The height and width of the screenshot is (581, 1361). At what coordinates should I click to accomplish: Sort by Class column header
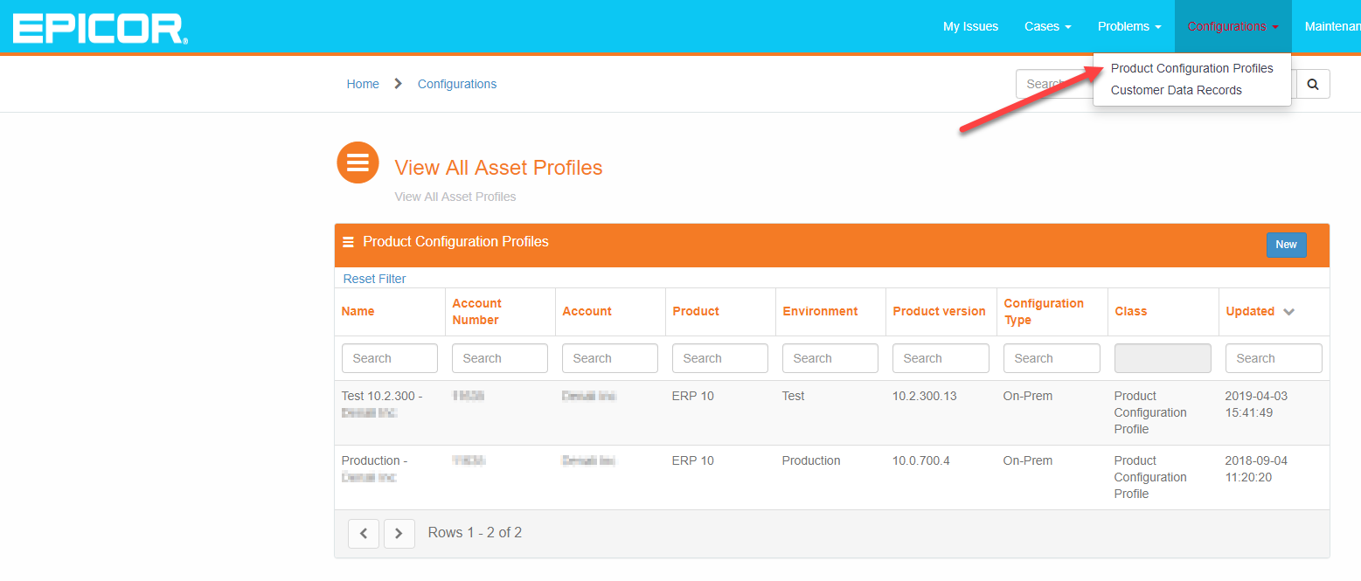click(x=1130, y=311)
